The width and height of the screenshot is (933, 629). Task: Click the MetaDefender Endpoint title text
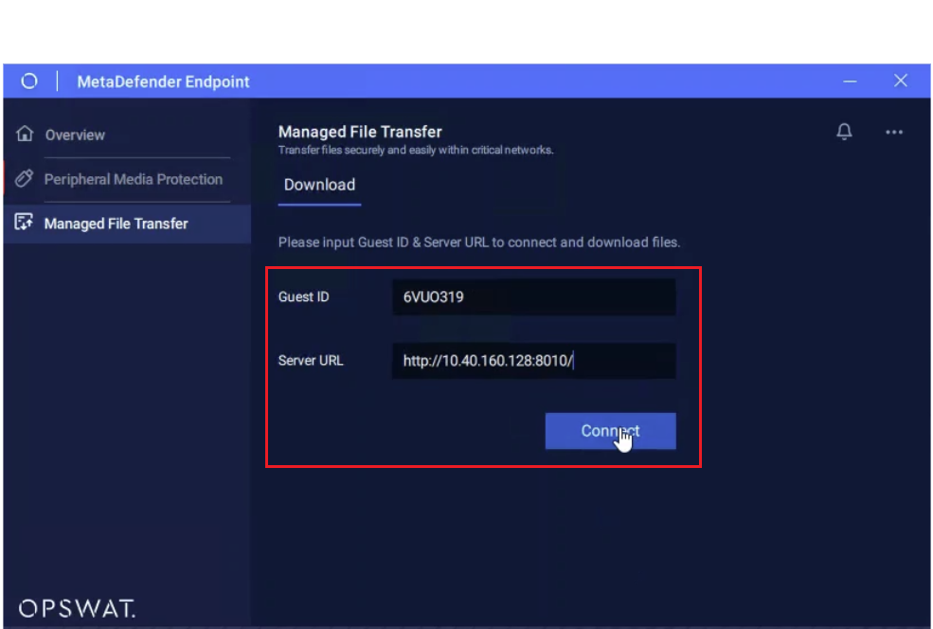[163, 81]
